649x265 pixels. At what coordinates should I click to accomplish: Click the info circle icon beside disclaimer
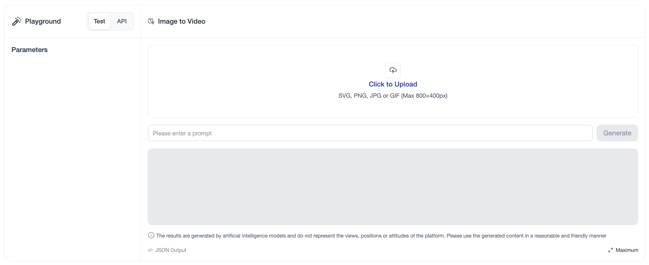pos(151,235)
